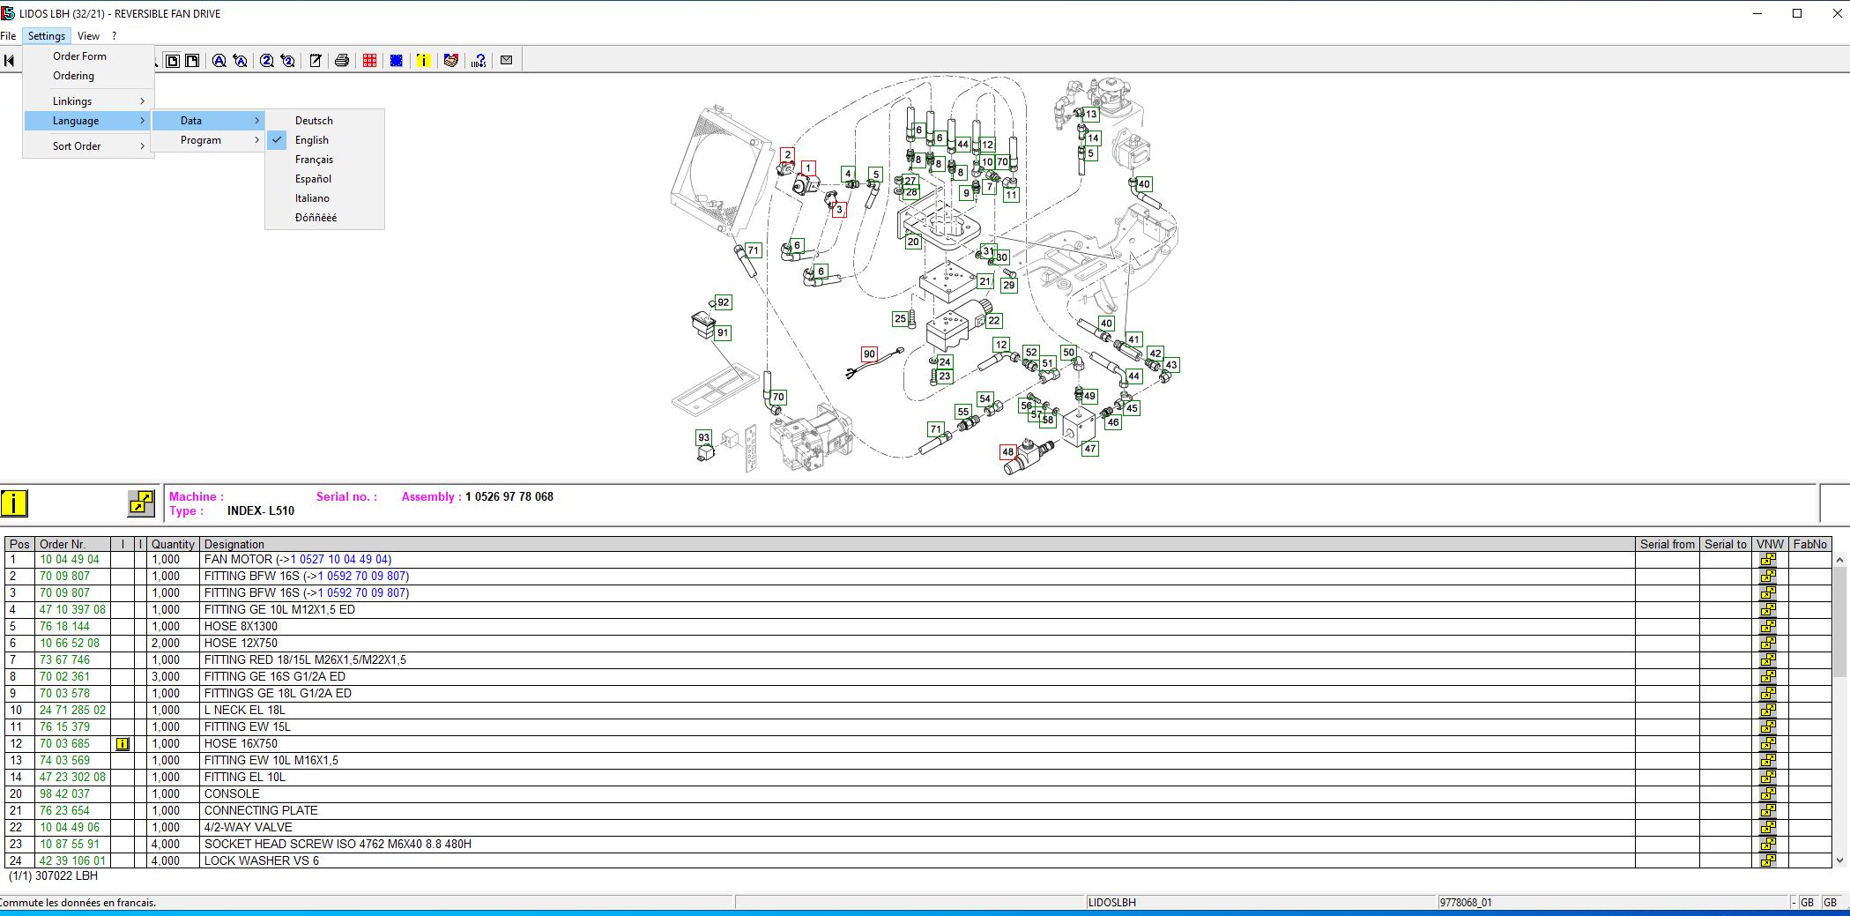
Task: Select Français as the data language
Action: (x=314, y=160)
